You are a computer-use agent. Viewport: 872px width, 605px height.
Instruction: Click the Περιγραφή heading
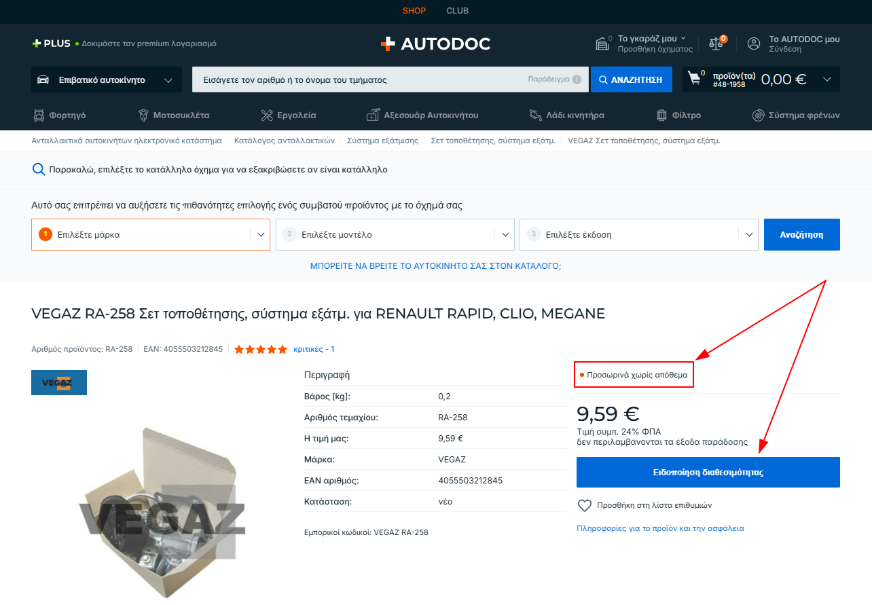point(327,375)
